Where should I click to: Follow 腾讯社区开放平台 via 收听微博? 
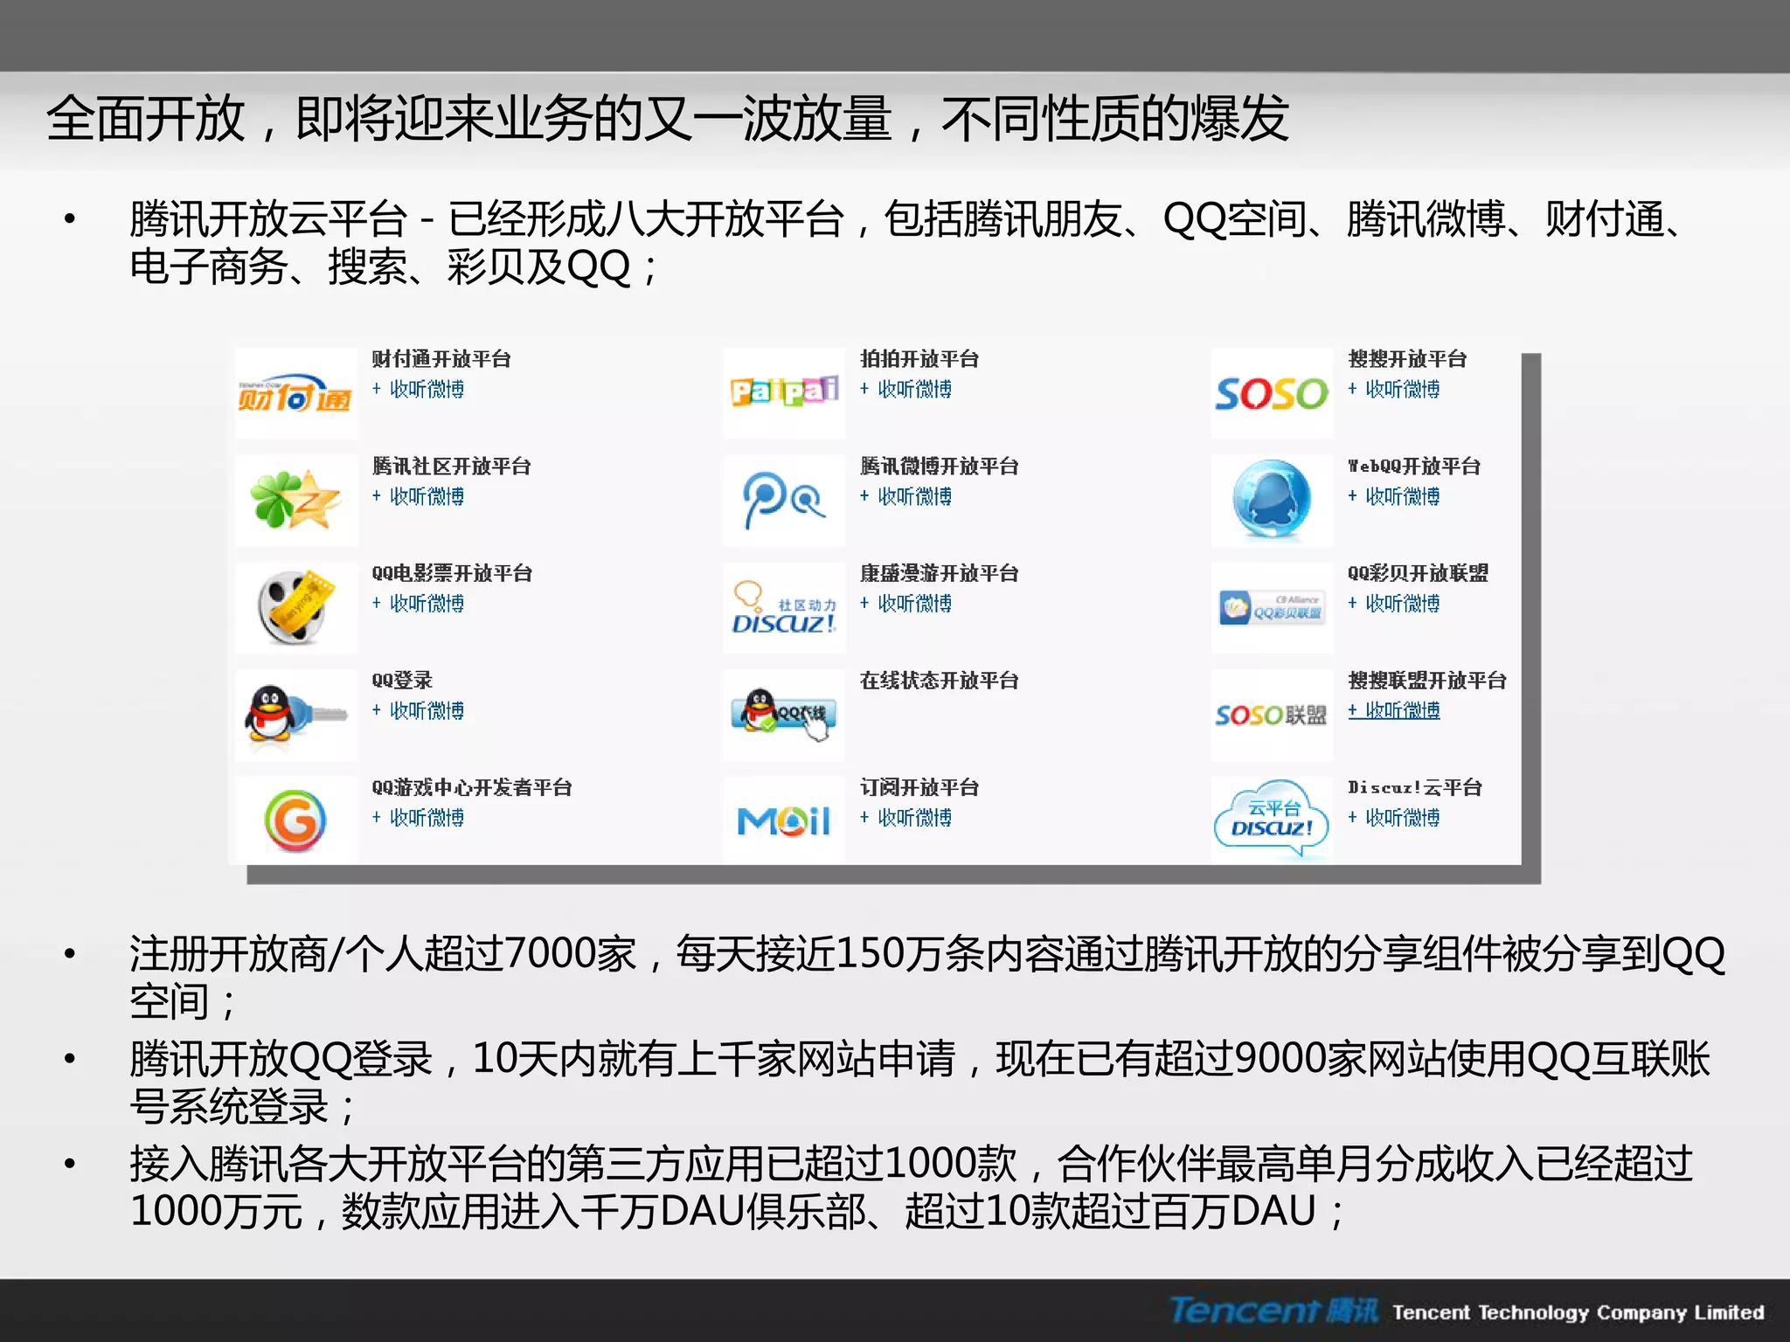point(418,496)
